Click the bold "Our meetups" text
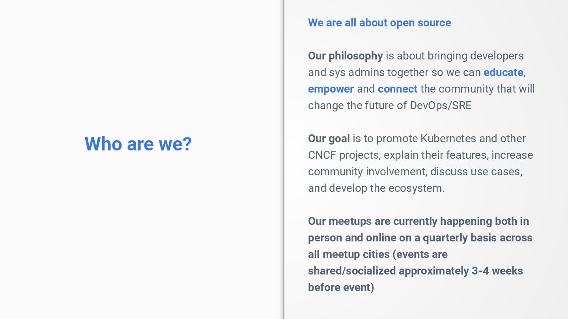 [x=340, y=221]
